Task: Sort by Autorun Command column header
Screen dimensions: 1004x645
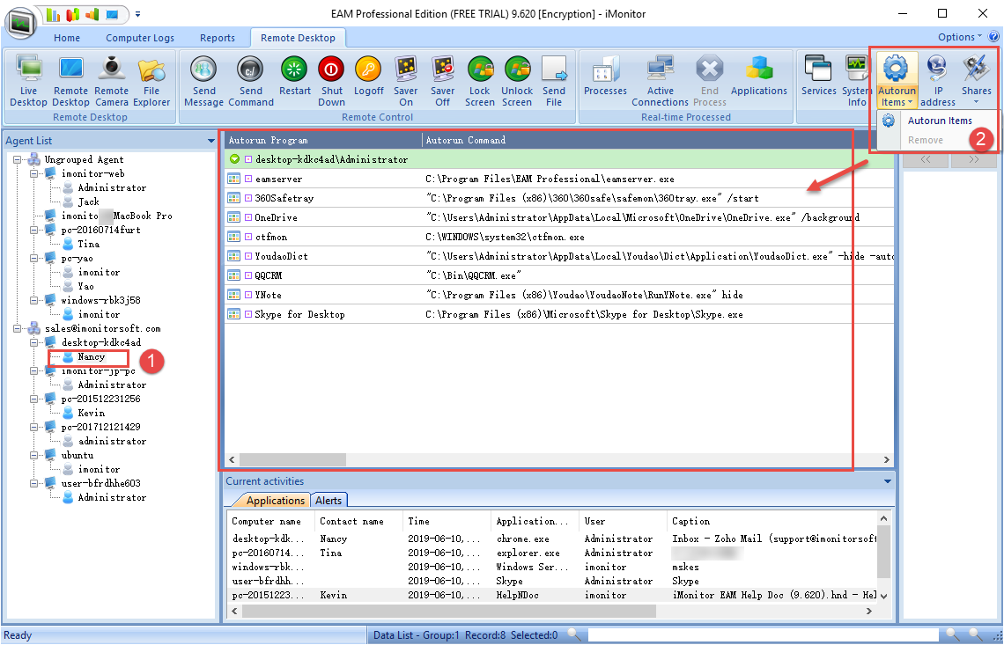Action: coord(658,140)
